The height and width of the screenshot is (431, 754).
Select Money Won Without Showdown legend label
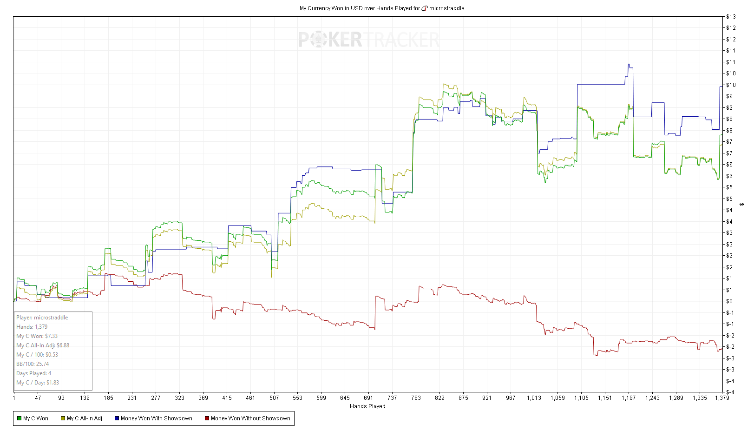[250, 418]
